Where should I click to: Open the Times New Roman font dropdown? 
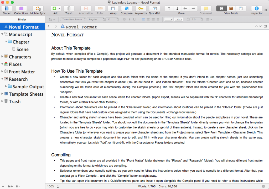[x=73, y=19]
